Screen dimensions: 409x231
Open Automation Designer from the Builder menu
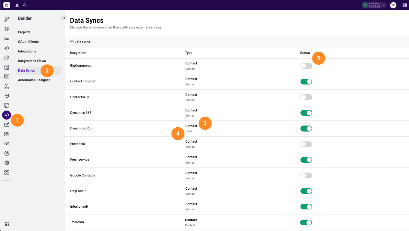[34, 80]
